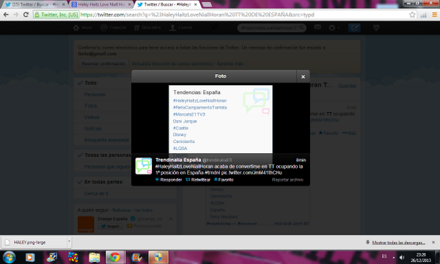Open the settings gear dropdown
This screenshot has width=440, height=264.
point(334,27)
